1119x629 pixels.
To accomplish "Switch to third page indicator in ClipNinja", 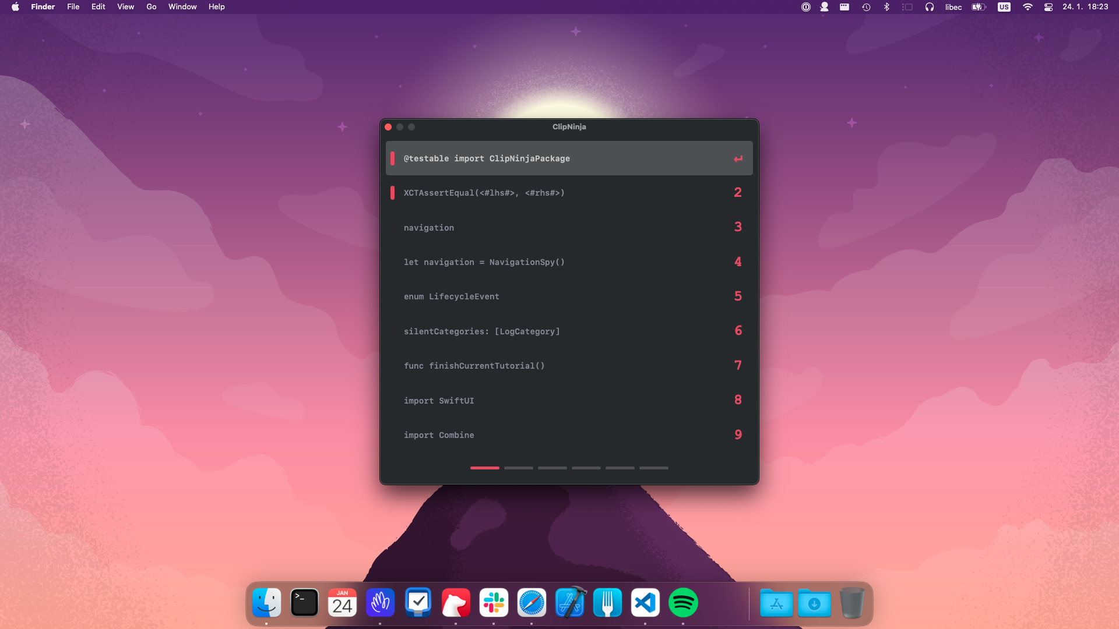I will pos(553,468).
